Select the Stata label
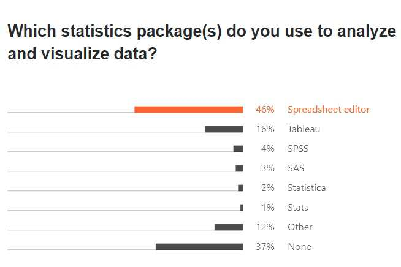This screenshot has height=267, width=401. tap(298, 208)
